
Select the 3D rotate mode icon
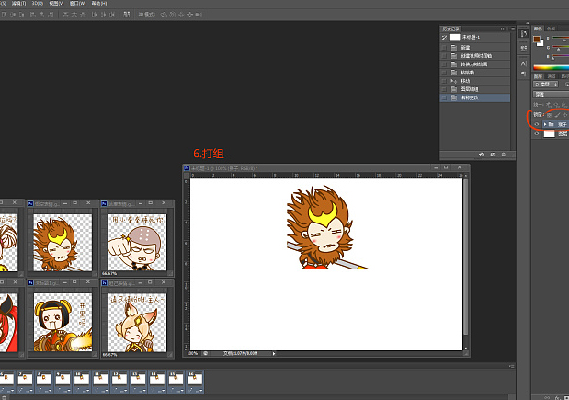click(x=164, y=15)
